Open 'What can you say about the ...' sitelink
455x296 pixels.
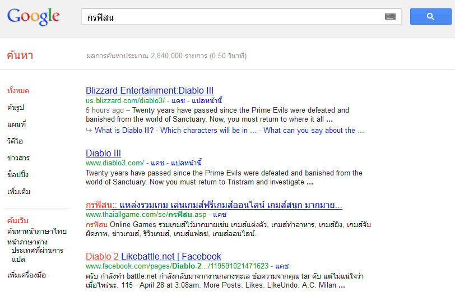point(314,130)
